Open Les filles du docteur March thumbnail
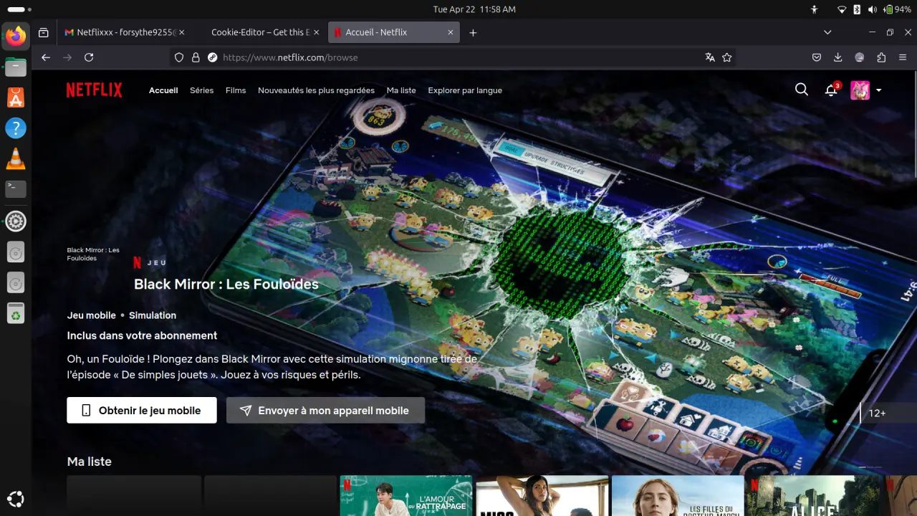Image resolution: width=917 pixels, height=516 pixels. (678, 495)
